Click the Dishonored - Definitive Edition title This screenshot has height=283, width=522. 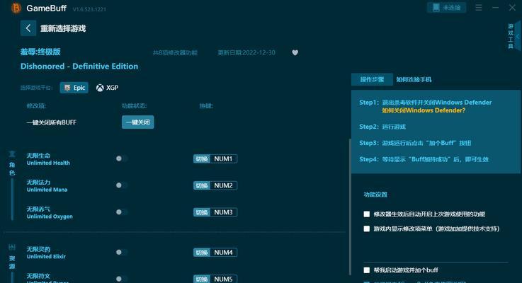[x=79, y=67]
